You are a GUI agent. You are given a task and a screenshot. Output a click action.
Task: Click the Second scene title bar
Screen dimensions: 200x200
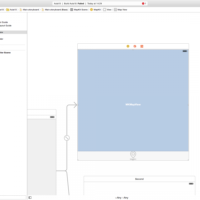(x=139, y=179)
